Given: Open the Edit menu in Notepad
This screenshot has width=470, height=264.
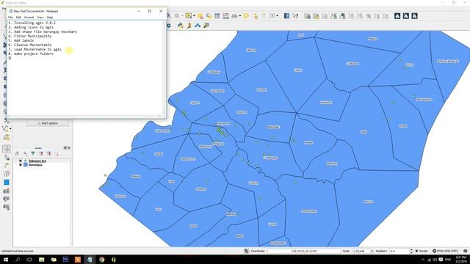Looking at the screenshot, I should point(18,18).
